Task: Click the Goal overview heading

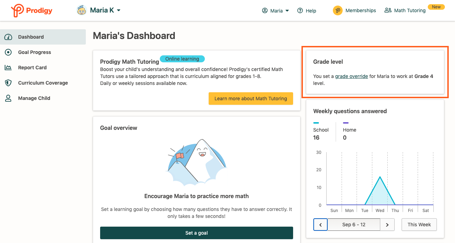Action: click(119, 128)
